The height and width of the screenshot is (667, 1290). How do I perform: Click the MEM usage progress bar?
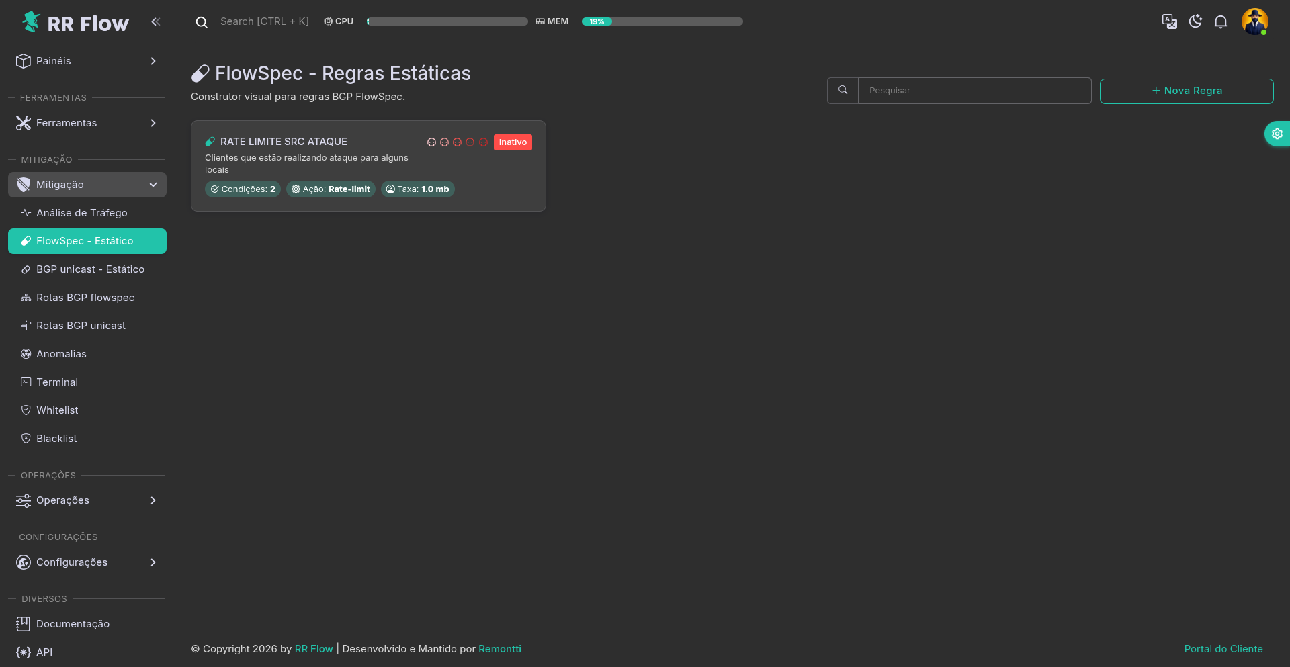click(662, 21)
